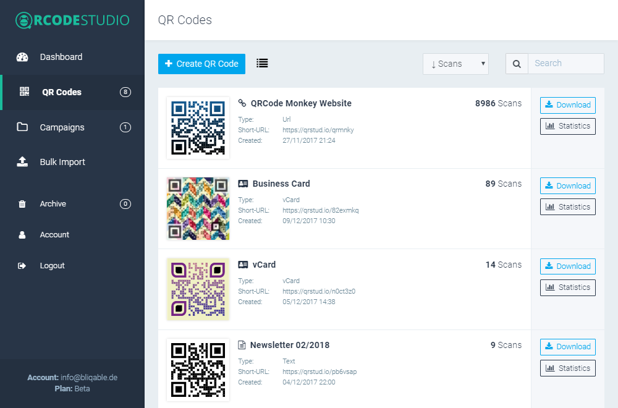Download the QRCode Monkey Website code

click(x=567, y=105)
